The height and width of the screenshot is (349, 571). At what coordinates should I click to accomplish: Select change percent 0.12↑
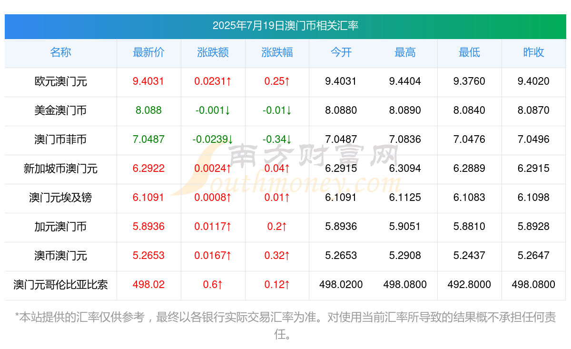click(x=277, y=285)
